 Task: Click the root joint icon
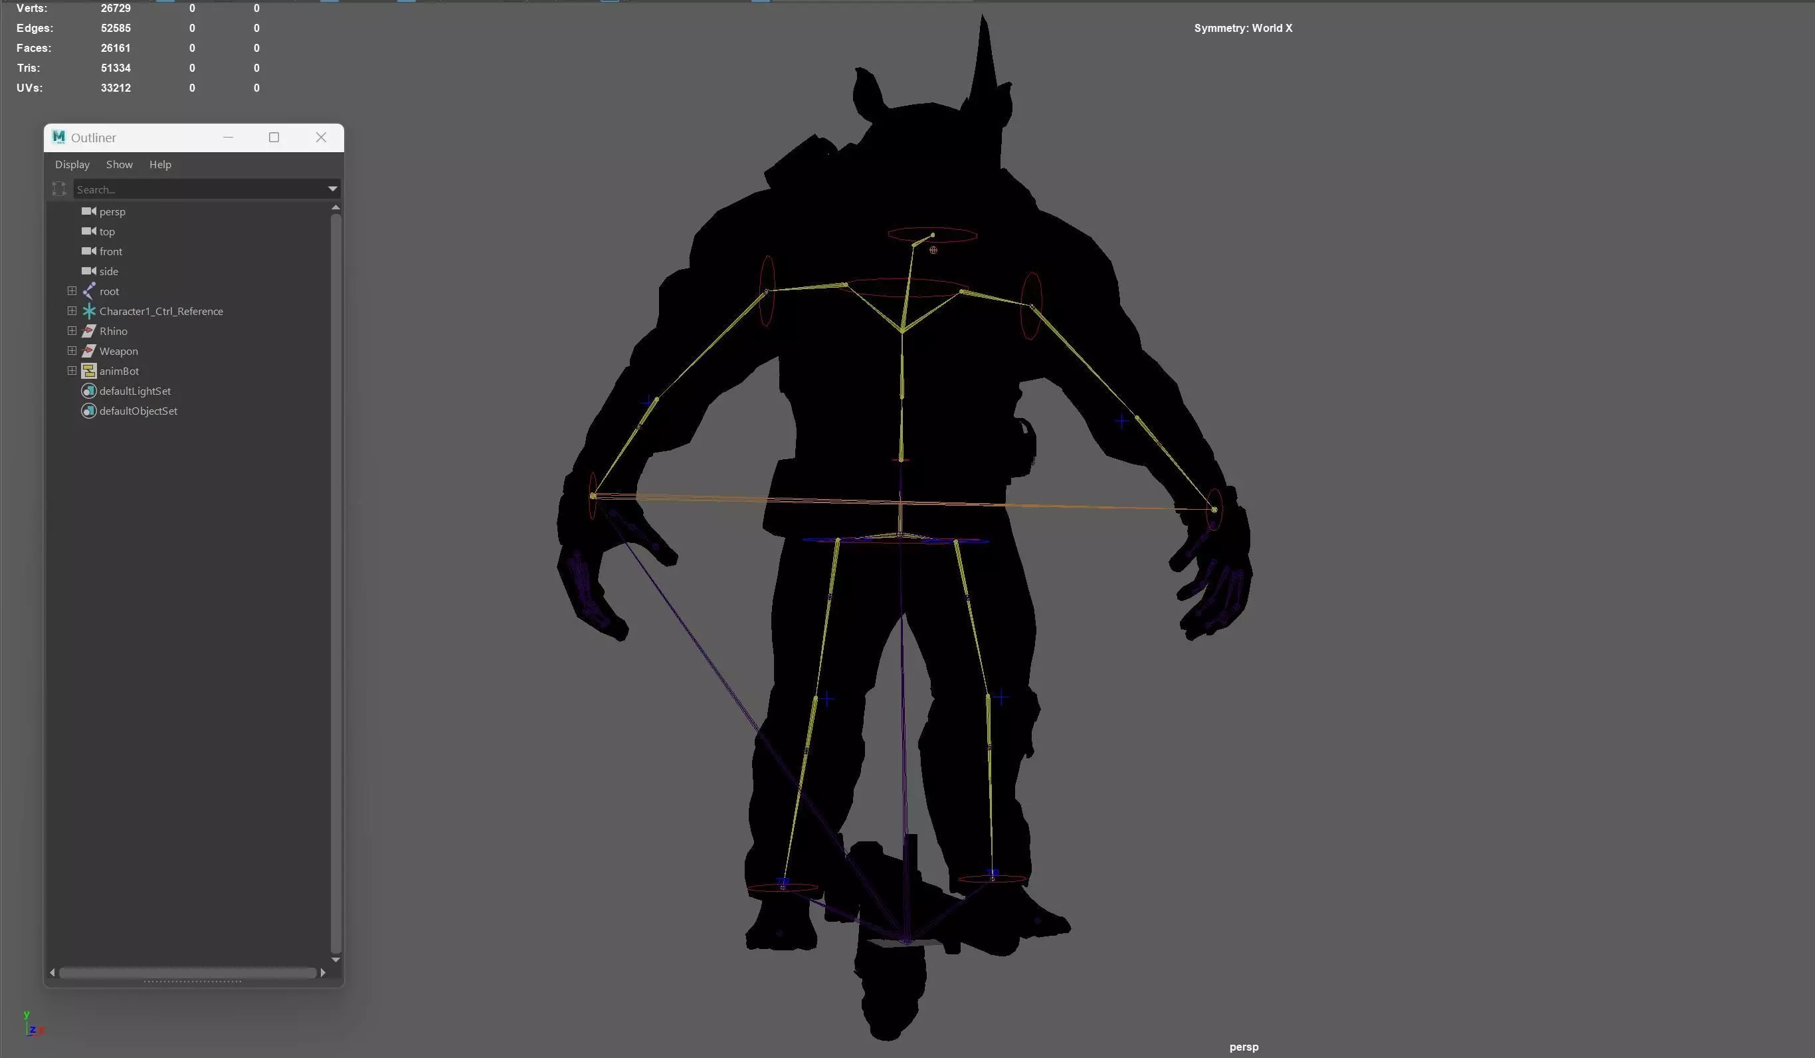(x=88, y=291)
